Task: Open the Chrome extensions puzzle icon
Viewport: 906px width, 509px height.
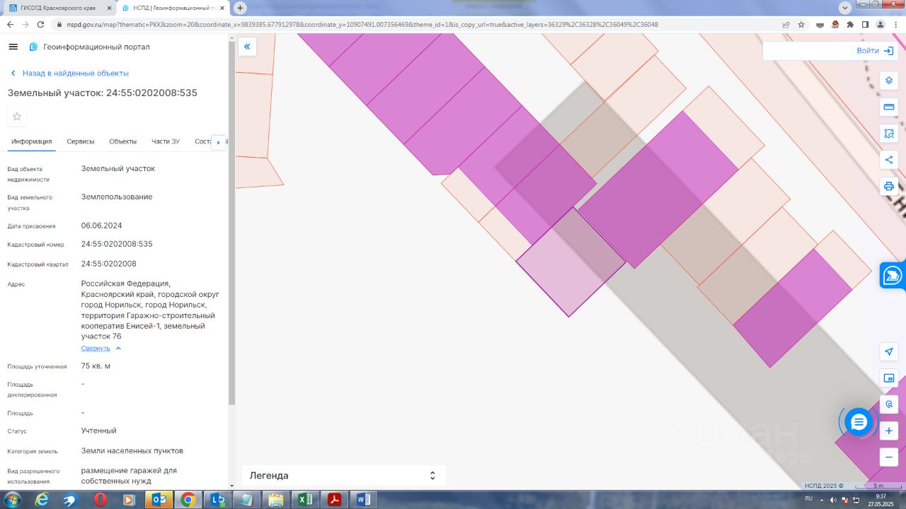Action: click(x=850, y=24)
